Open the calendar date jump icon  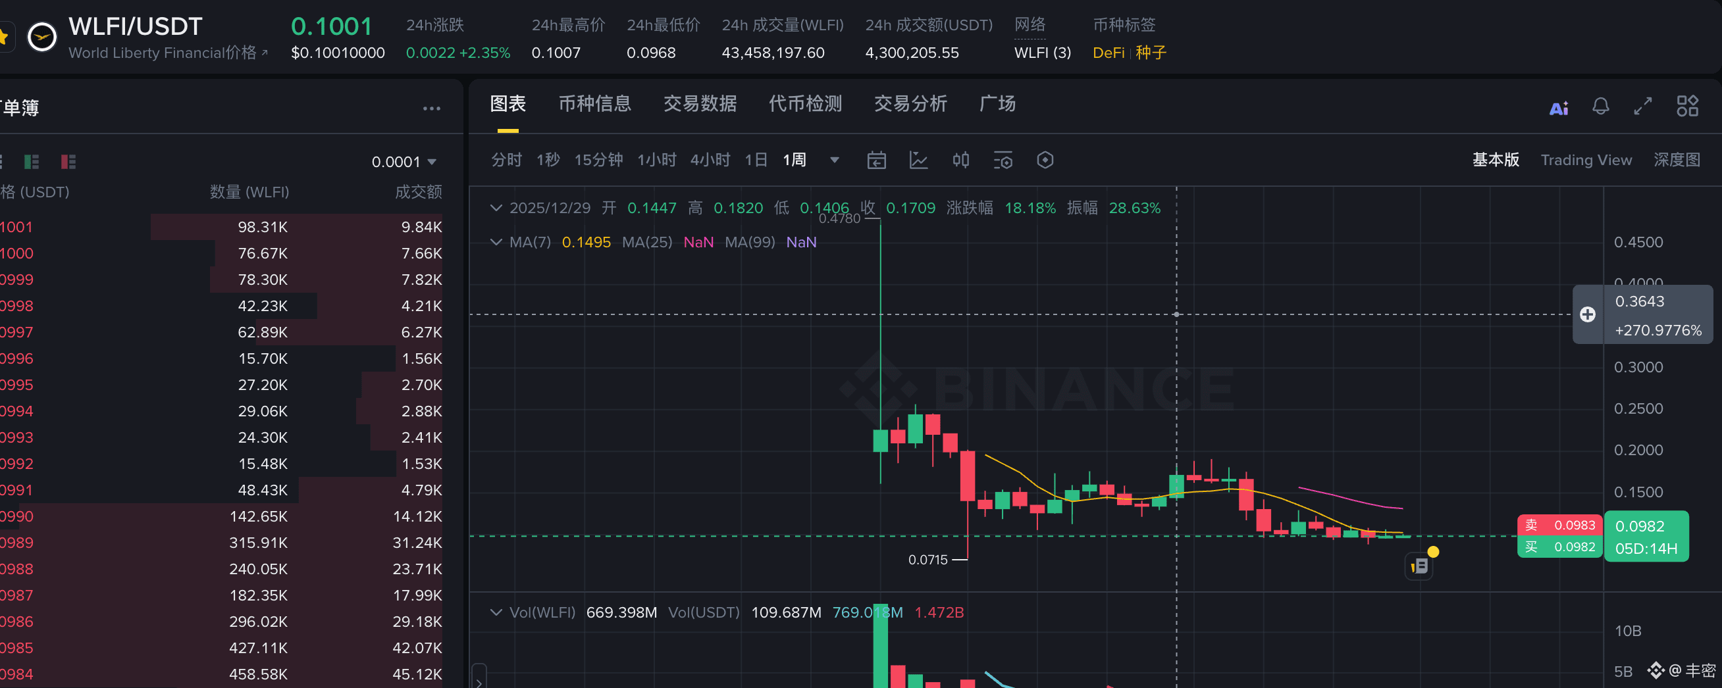point(876,160)
